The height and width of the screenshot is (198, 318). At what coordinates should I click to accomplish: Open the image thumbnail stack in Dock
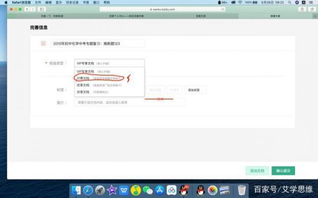tap(225, 190)
